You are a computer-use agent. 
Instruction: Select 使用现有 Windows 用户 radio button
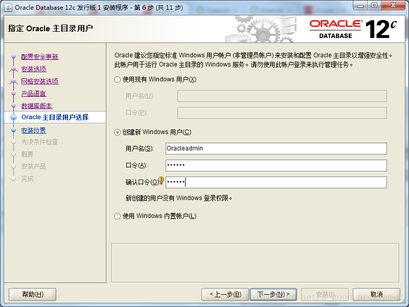click(x=118, y=80)
